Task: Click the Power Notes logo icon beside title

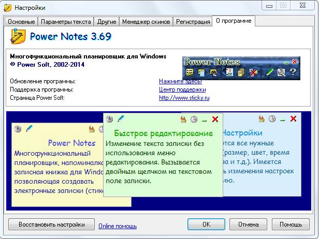Action: tap(18, 36)
